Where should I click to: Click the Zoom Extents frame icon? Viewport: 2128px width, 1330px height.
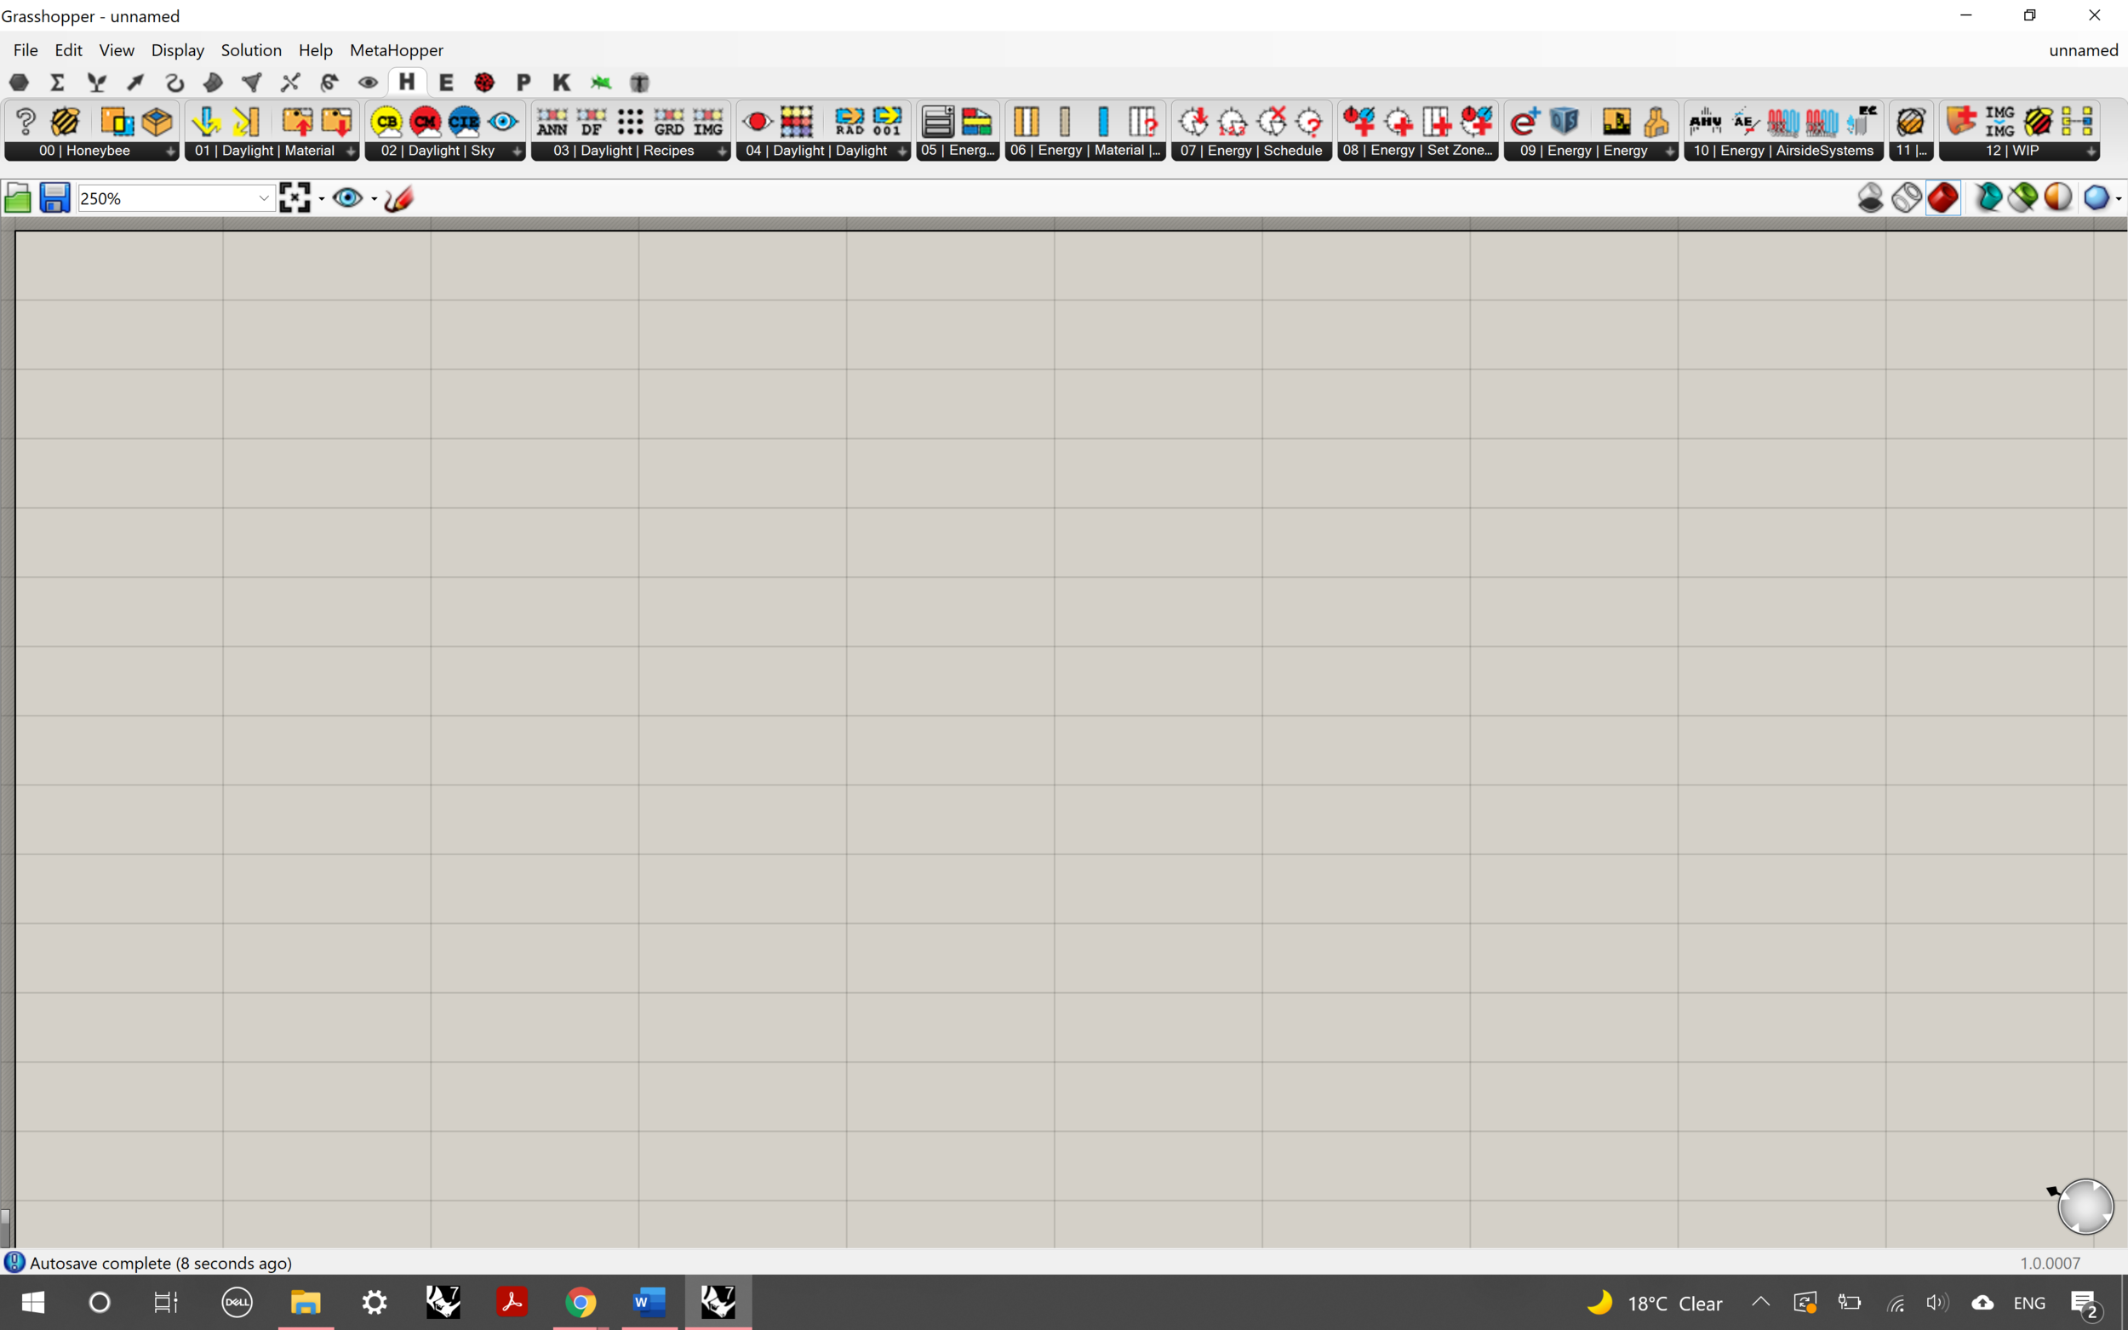[295, 199]
